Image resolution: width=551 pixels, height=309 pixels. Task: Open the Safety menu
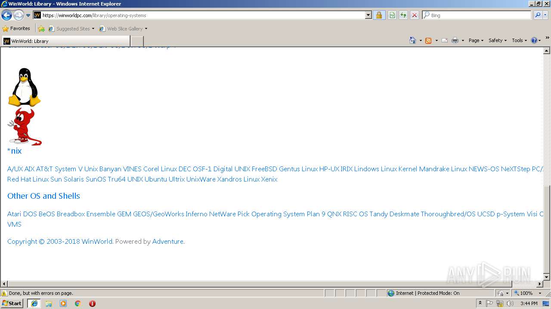[498, 40]
